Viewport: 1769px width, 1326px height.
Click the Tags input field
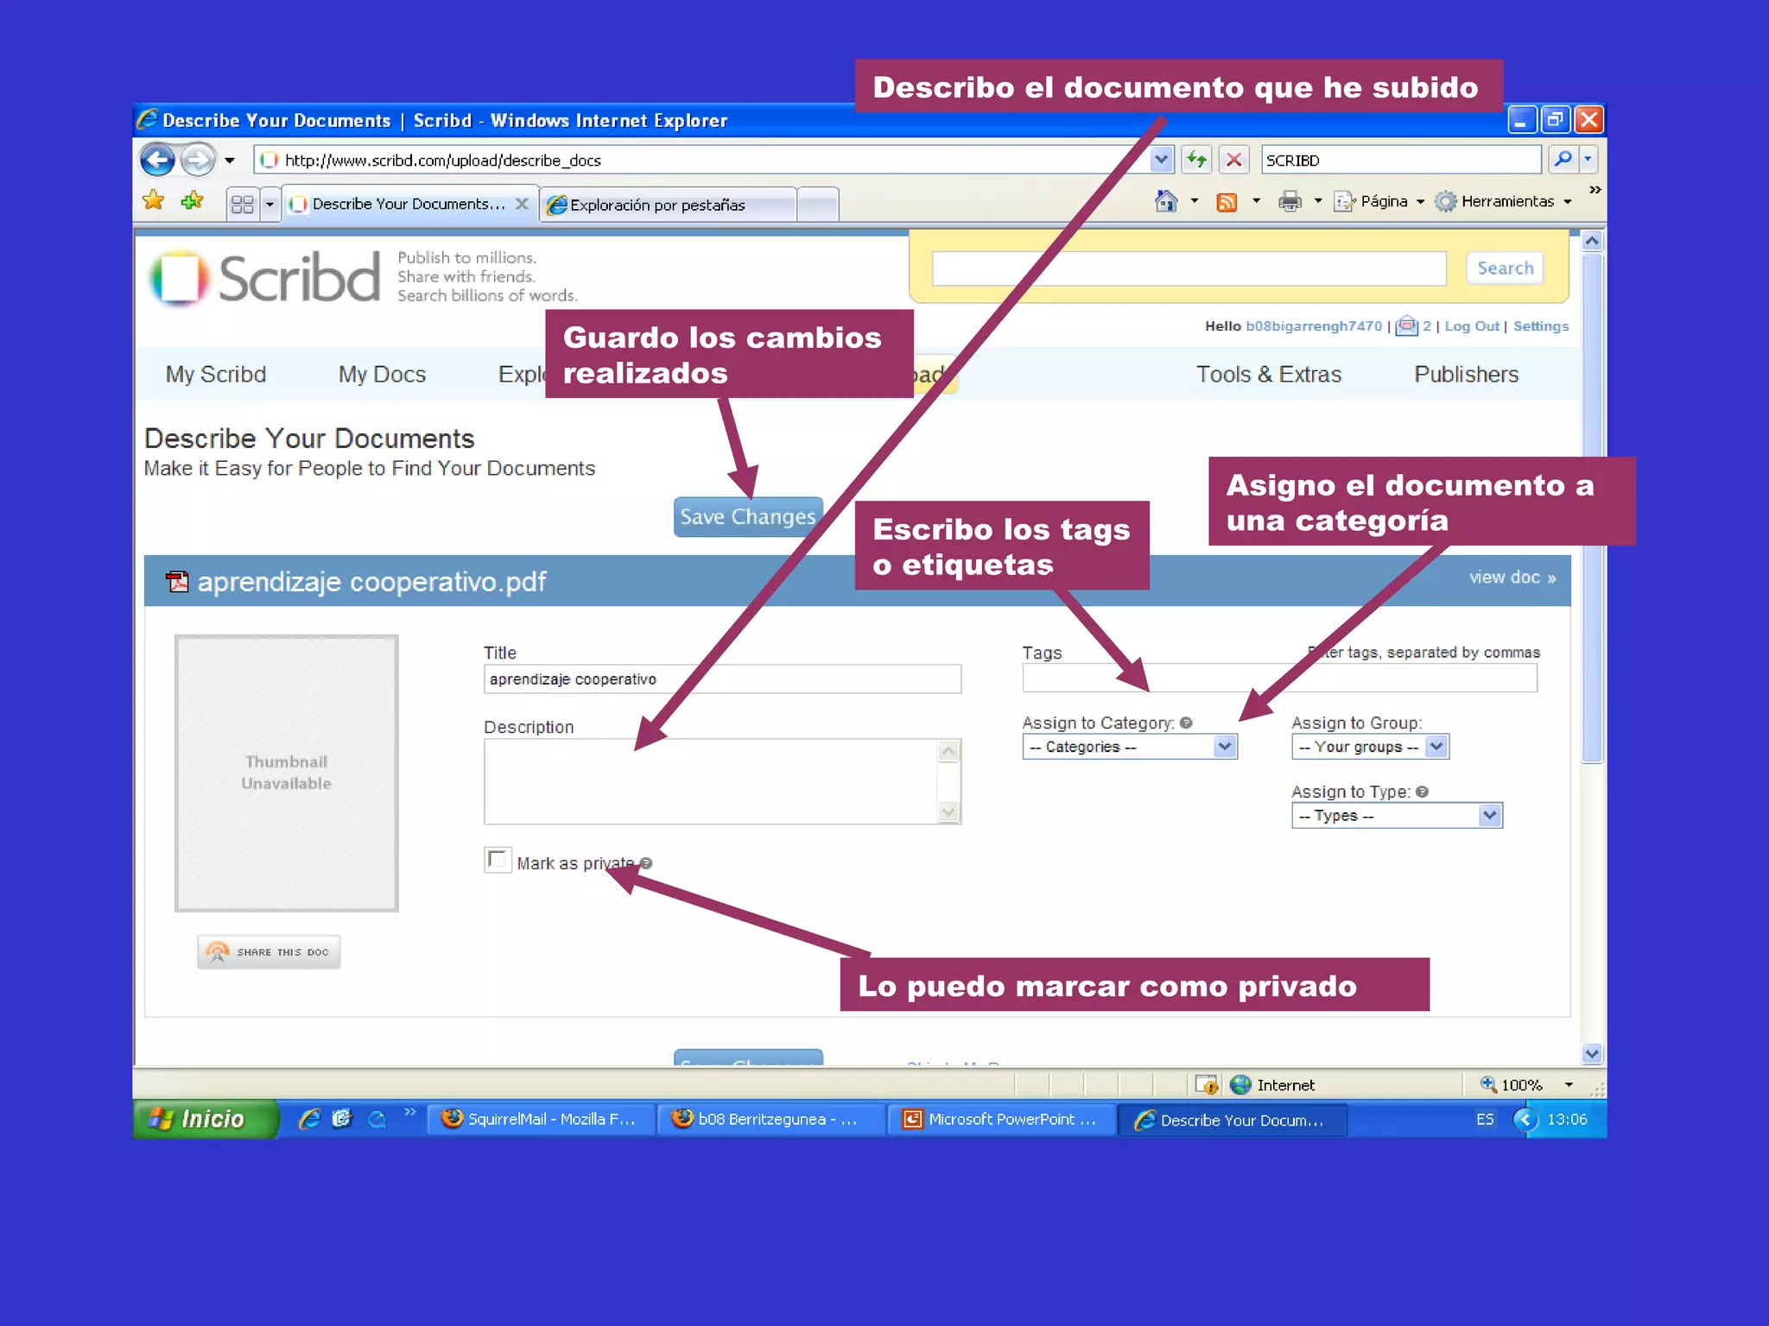(1279, 678)
